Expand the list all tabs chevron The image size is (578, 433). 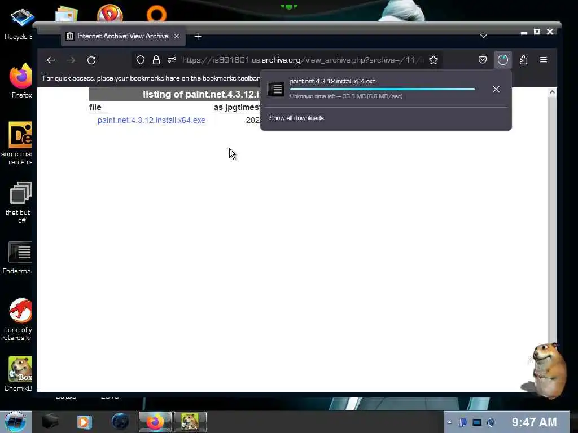point(484,36)
